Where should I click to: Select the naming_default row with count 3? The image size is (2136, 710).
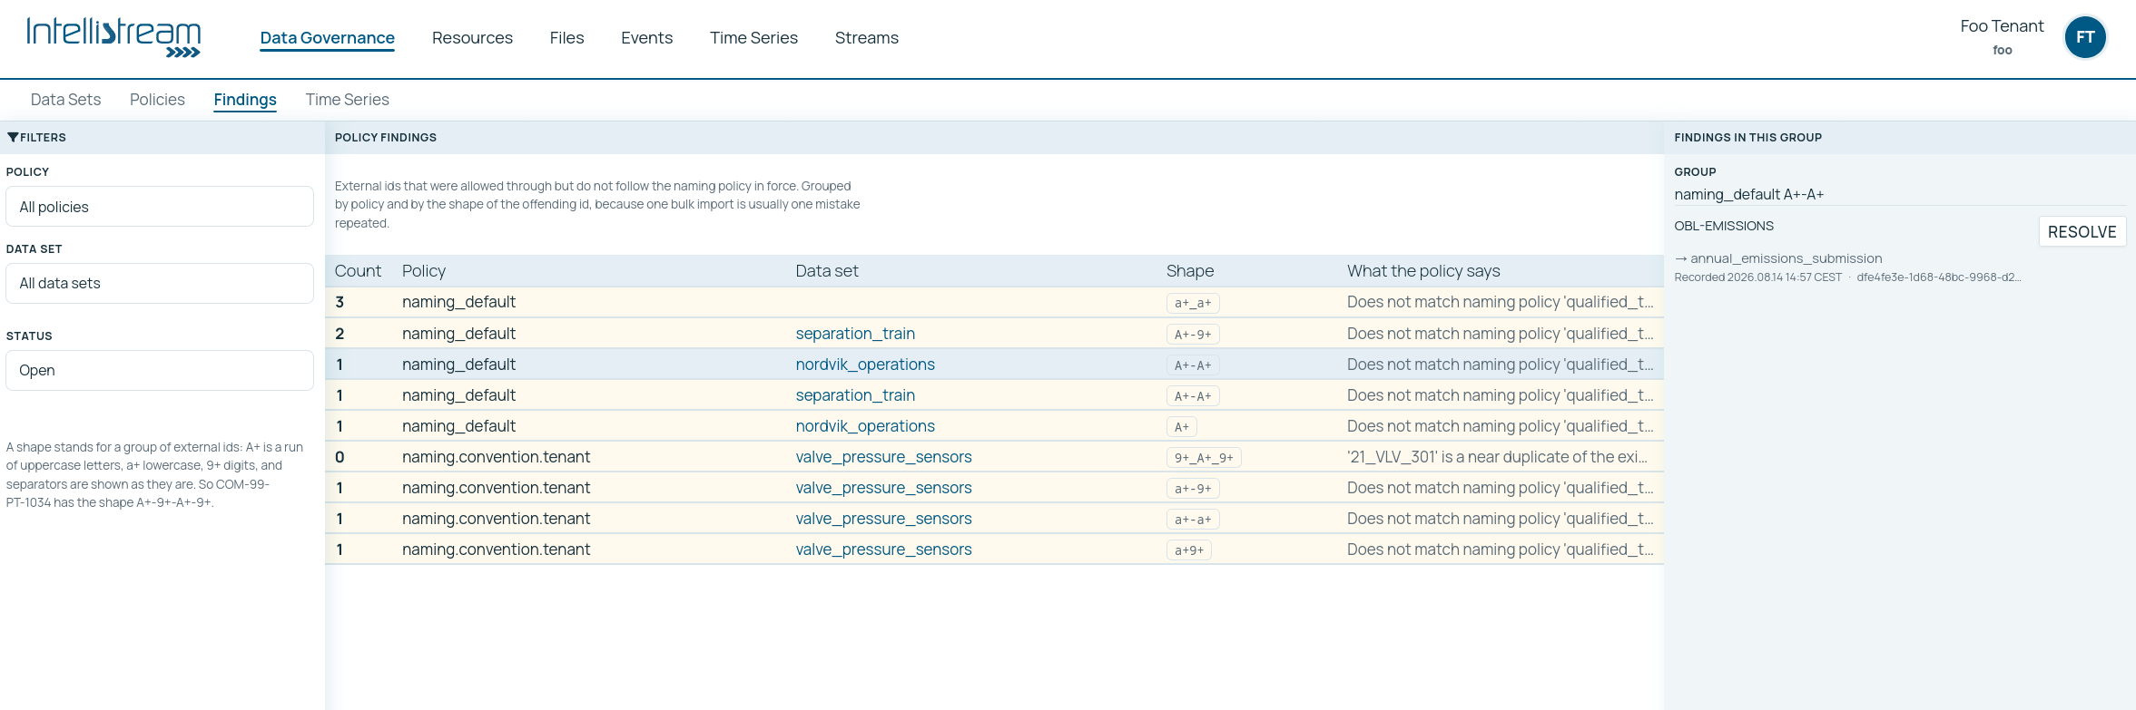(994, 302)
